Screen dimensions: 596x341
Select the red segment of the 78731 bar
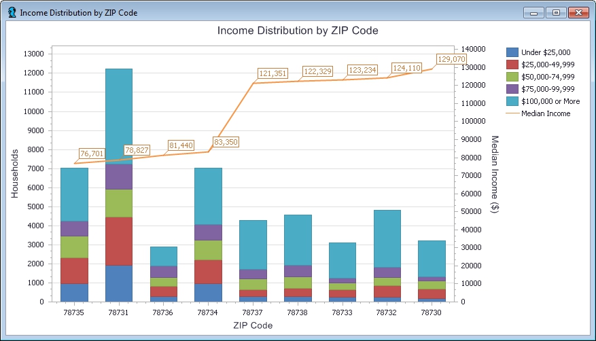[x=119, y=241]
